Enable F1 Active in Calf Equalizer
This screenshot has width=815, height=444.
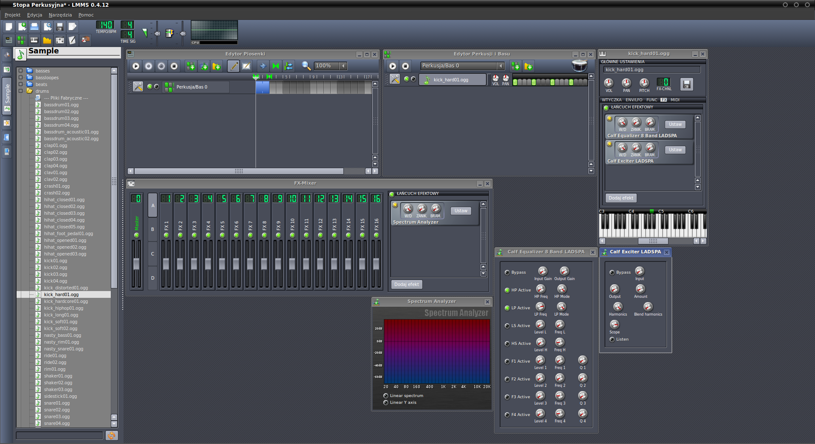(x=507, y=361)
